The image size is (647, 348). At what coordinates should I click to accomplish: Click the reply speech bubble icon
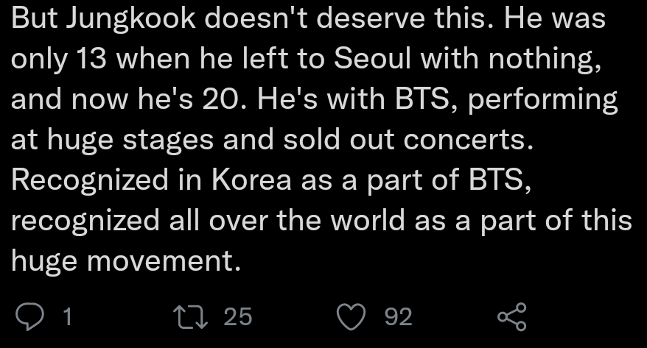[x=30, y=317]
